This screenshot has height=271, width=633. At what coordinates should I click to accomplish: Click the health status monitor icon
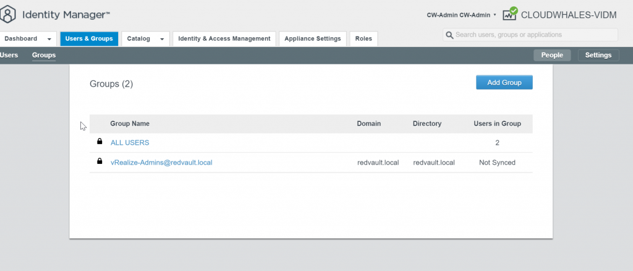[510, 14]
